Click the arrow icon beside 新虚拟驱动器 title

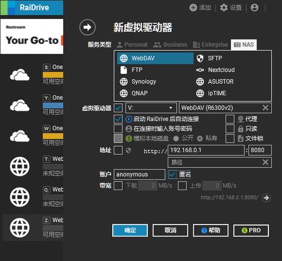pos(87,27)
